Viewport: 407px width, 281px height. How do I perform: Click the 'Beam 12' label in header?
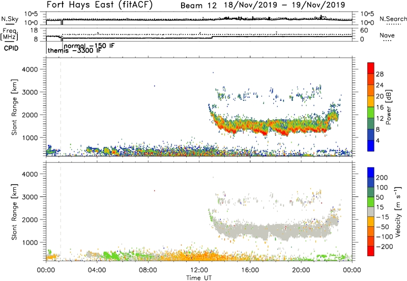[198, 6]
